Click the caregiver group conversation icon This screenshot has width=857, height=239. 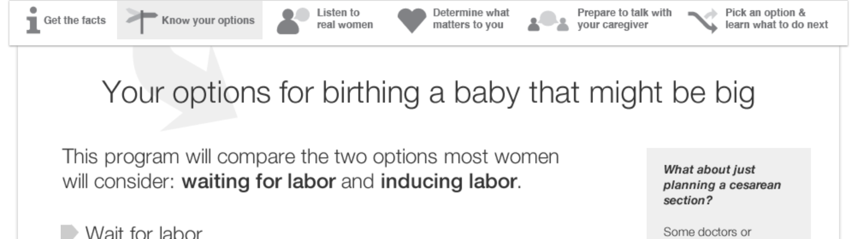point(548,21)
